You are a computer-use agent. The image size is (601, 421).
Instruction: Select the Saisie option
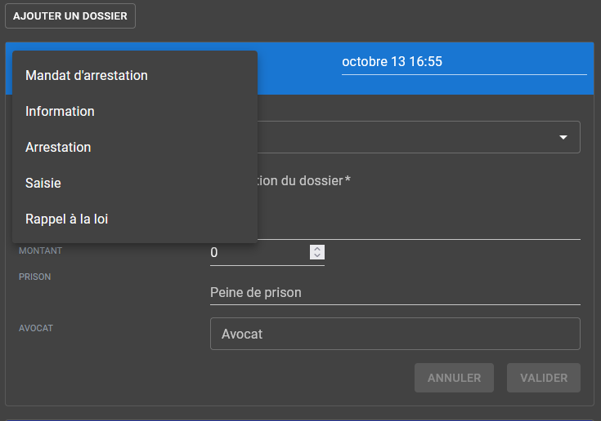(x=43, y=183)
